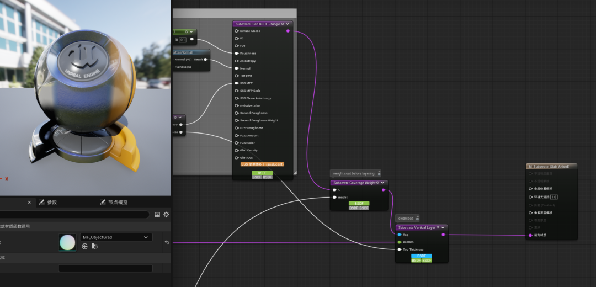
Task: Click the Normal input pin on Slab BSDF
Action: pyautogui.click(x=237, y=68)
